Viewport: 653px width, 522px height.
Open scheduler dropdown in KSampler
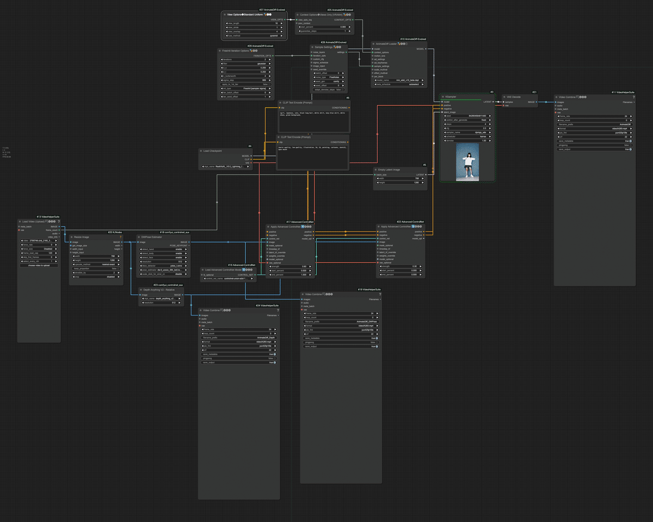[467, 136]
